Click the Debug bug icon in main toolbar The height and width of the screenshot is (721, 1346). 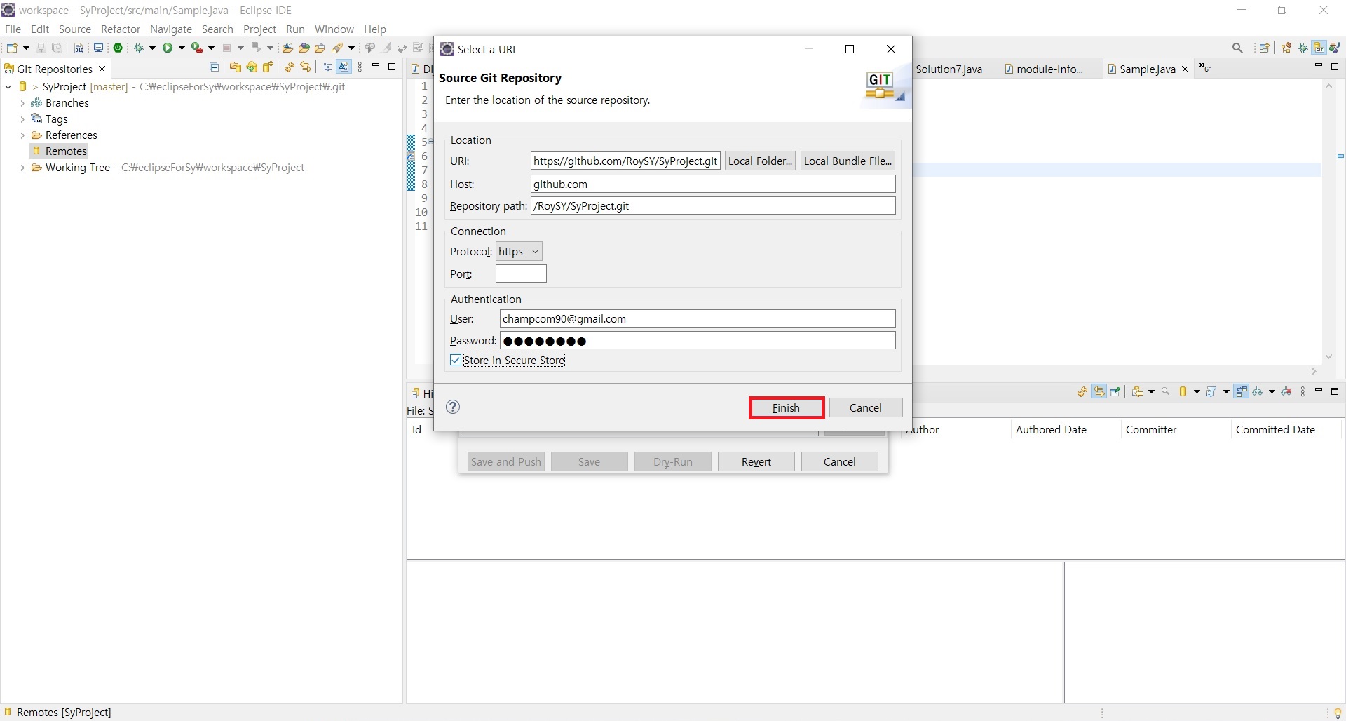(139, 48)
